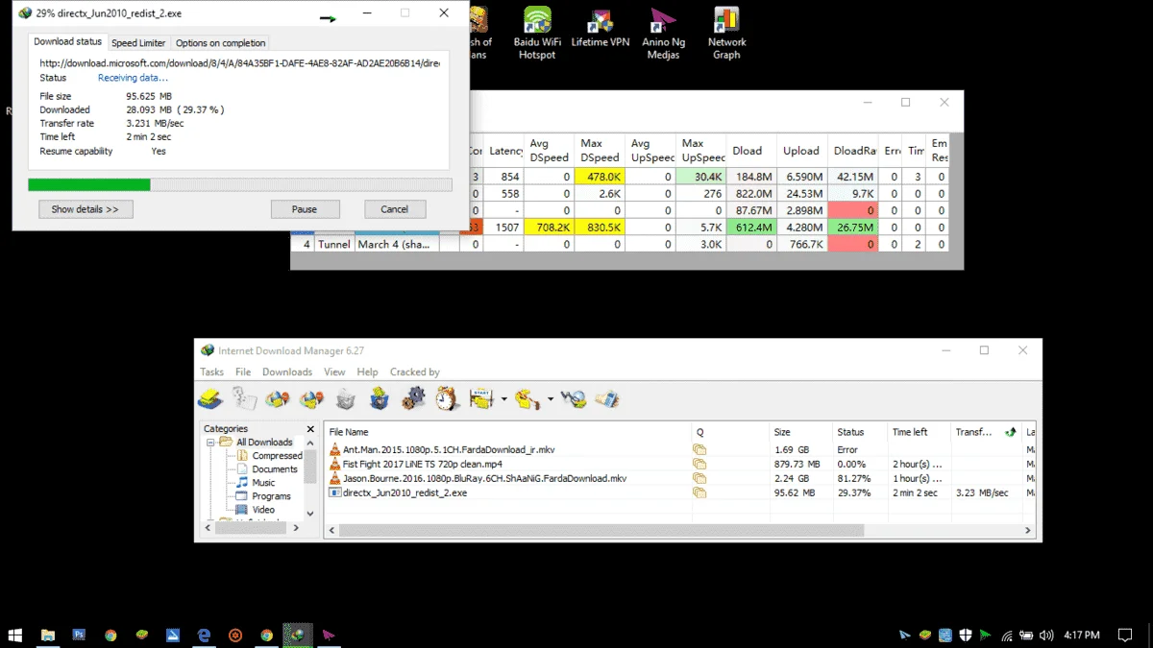Image resolution: width=1153 pixels, height=648 pixels.
Task: Open Photoshop from the taskbar
Action: 80,635
